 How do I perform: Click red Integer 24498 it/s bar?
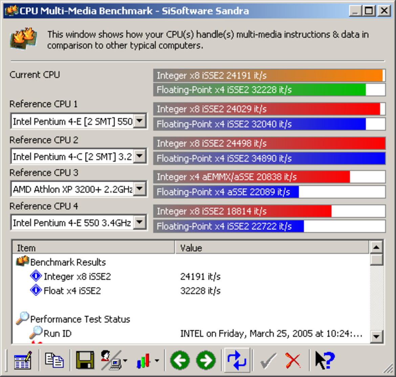click(269, 143)
